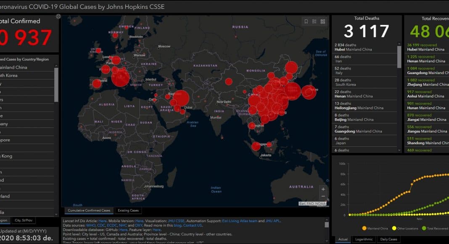
Task: Click the Mainland China orange legend dot
Action: [364, 228]
